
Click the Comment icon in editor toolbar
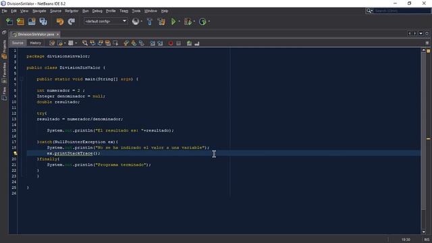click(x=189, y=43)
